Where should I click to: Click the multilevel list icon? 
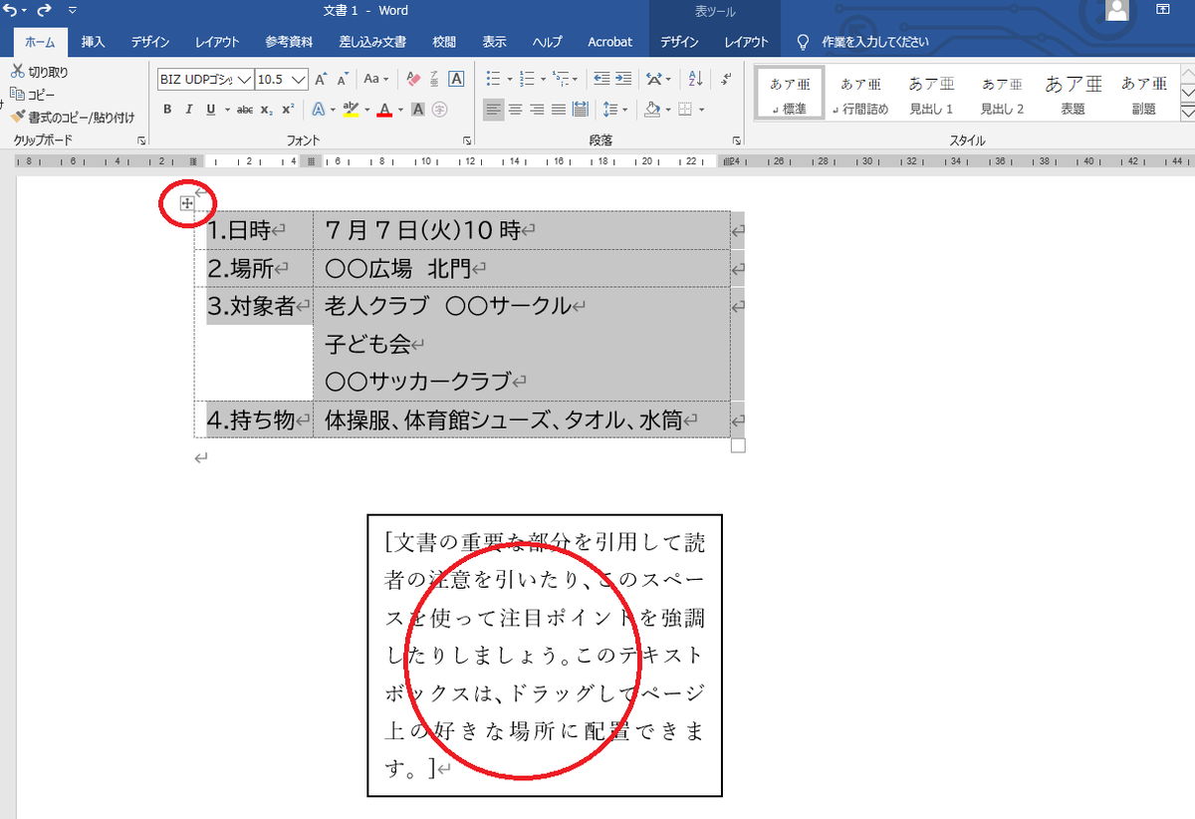tap(562, 79)
